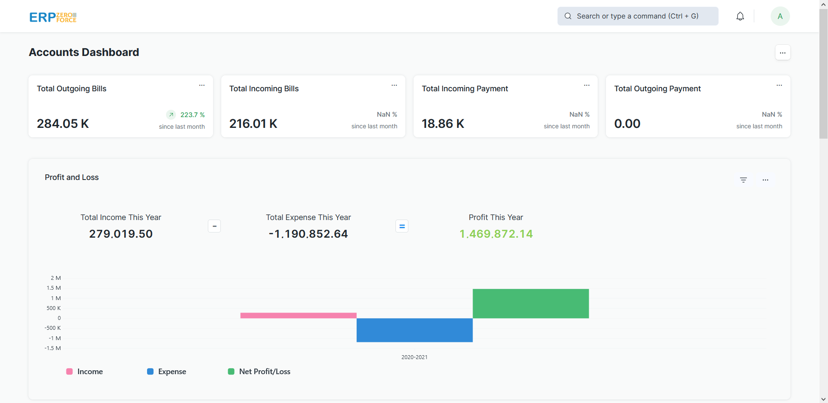Click the 1,469,872.14 profit figure
Image resolution: width=828 pixels, height=403 pixels.
pos(496,234)
